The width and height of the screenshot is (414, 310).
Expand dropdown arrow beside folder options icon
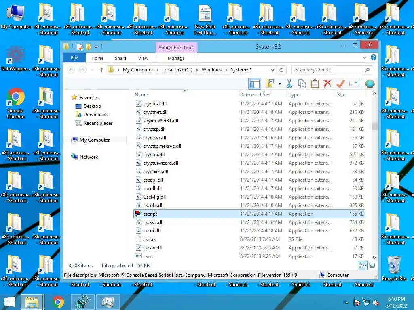coord(279,84)
